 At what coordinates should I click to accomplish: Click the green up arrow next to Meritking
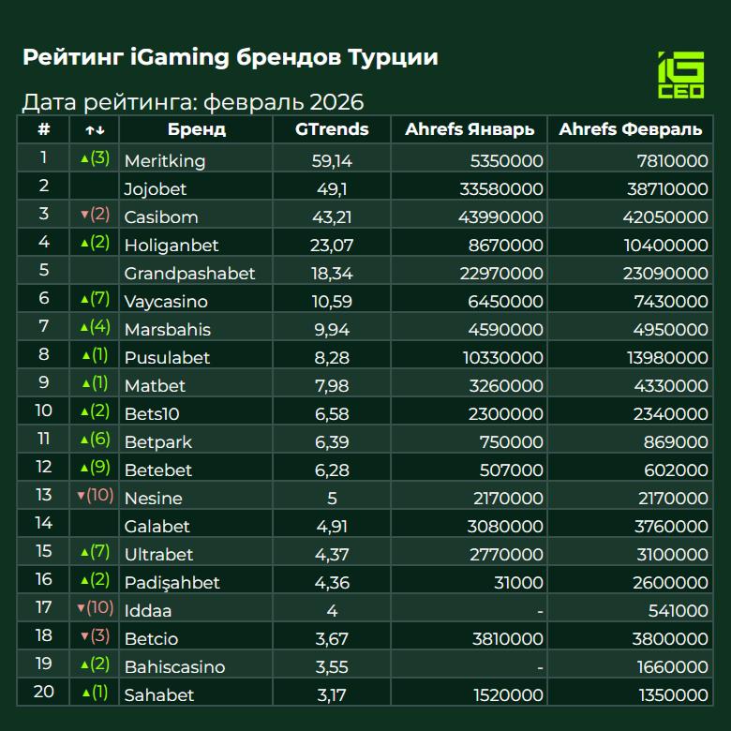click(x=84, y=158)
